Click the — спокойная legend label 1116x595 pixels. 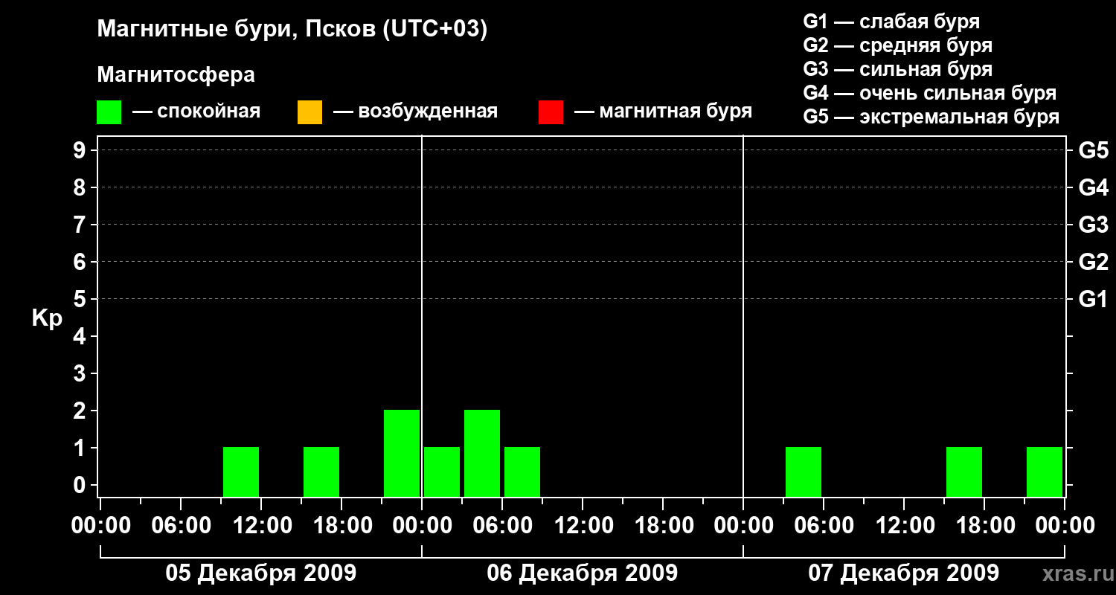[196, 112]
